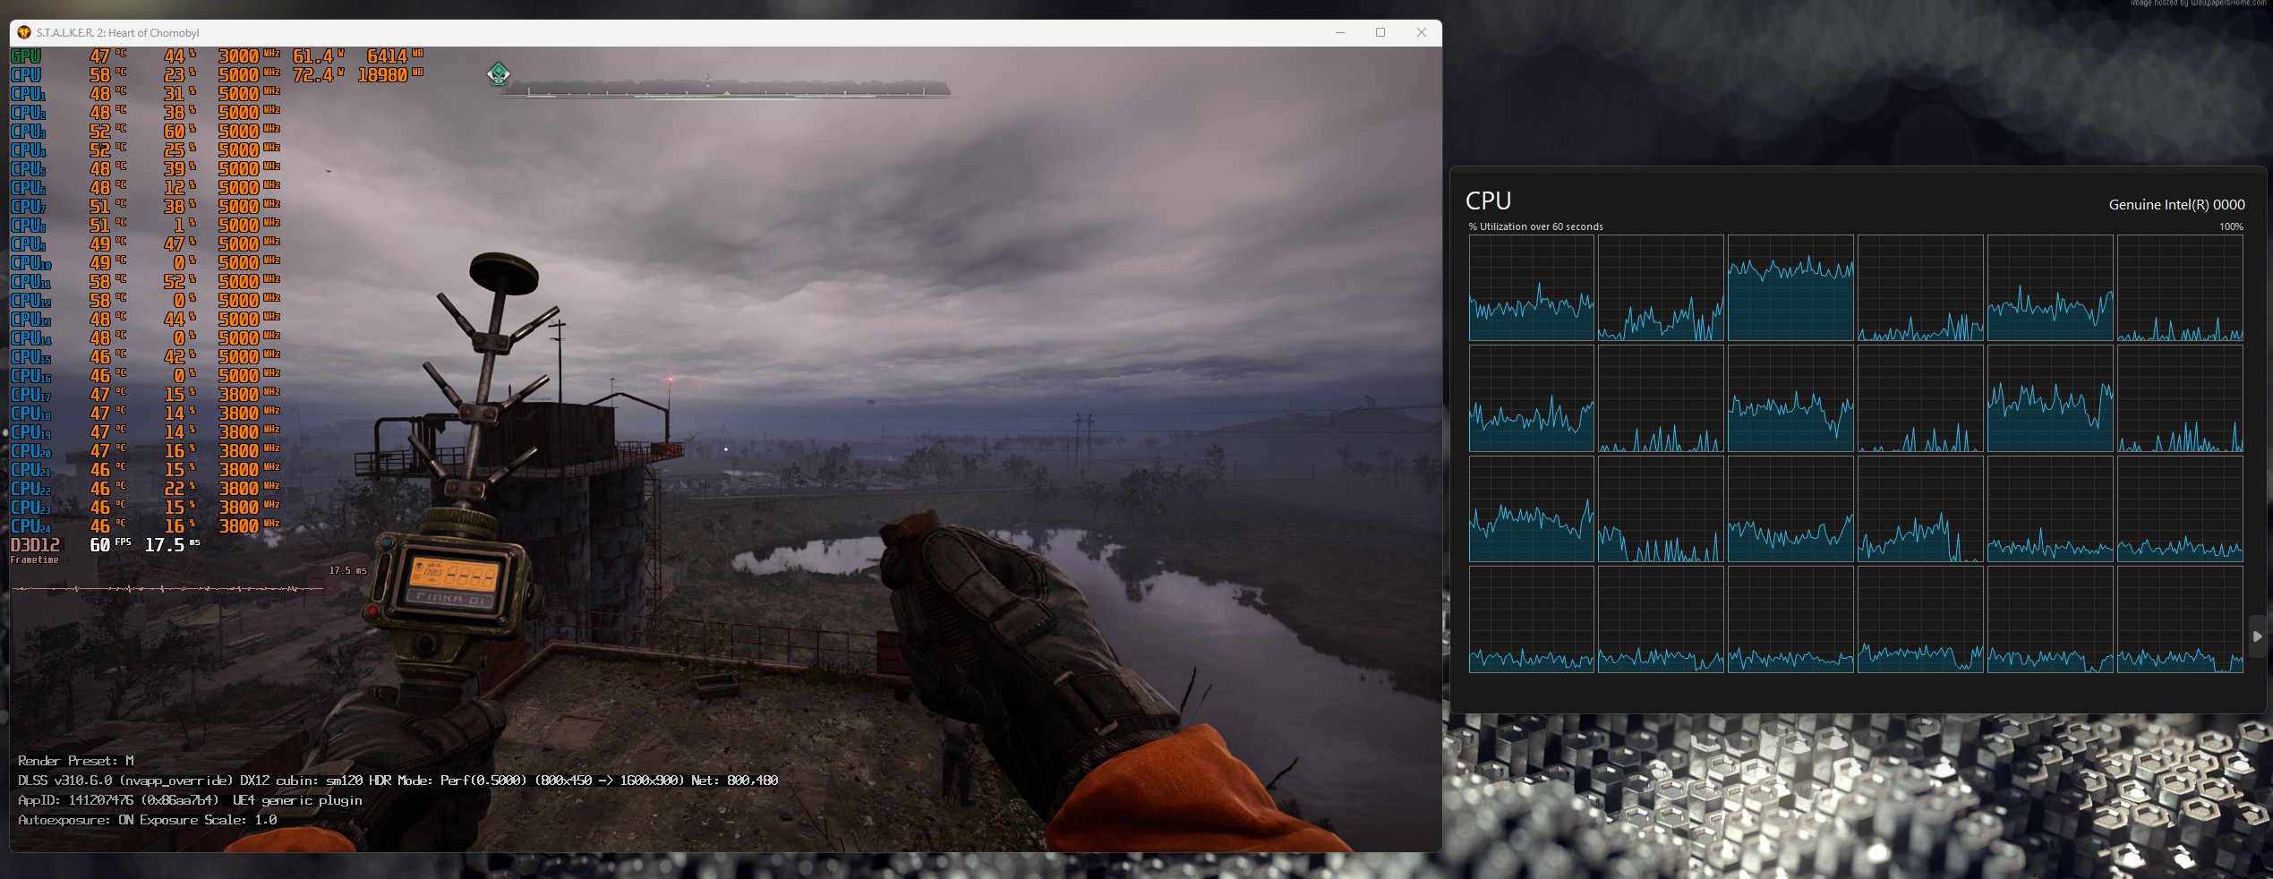This screenshot has height=879, width=2273.
Task: Select the first core graph in the top row
Action: 1532,288
